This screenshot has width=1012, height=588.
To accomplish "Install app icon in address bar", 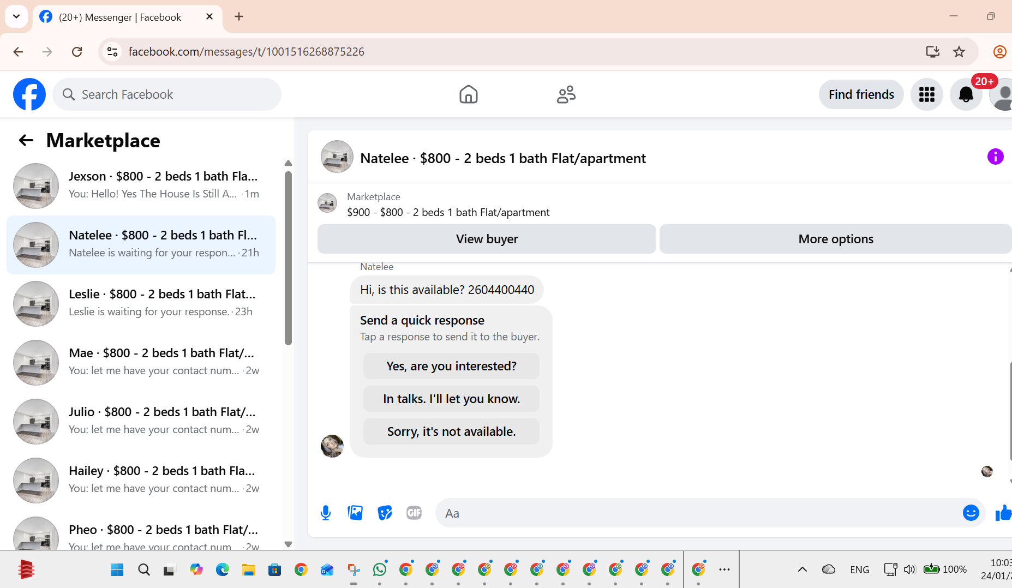I will click(x=932, y=52).
